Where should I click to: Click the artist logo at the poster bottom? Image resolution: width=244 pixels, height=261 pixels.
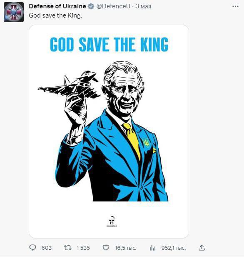tap(112, 221)
